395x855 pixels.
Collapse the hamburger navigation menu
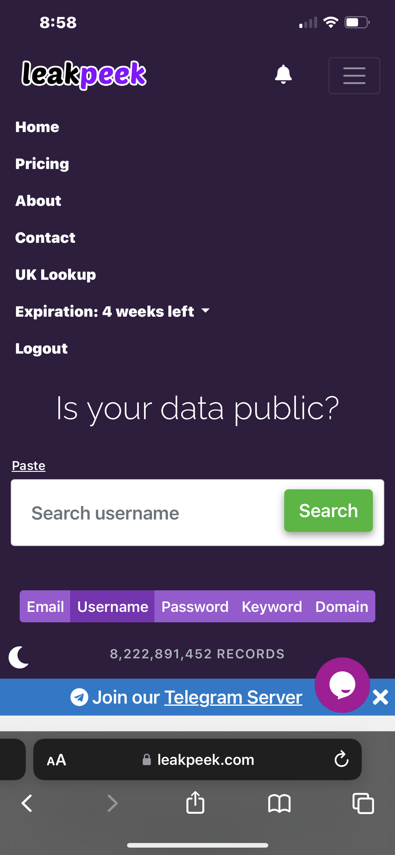354,76
